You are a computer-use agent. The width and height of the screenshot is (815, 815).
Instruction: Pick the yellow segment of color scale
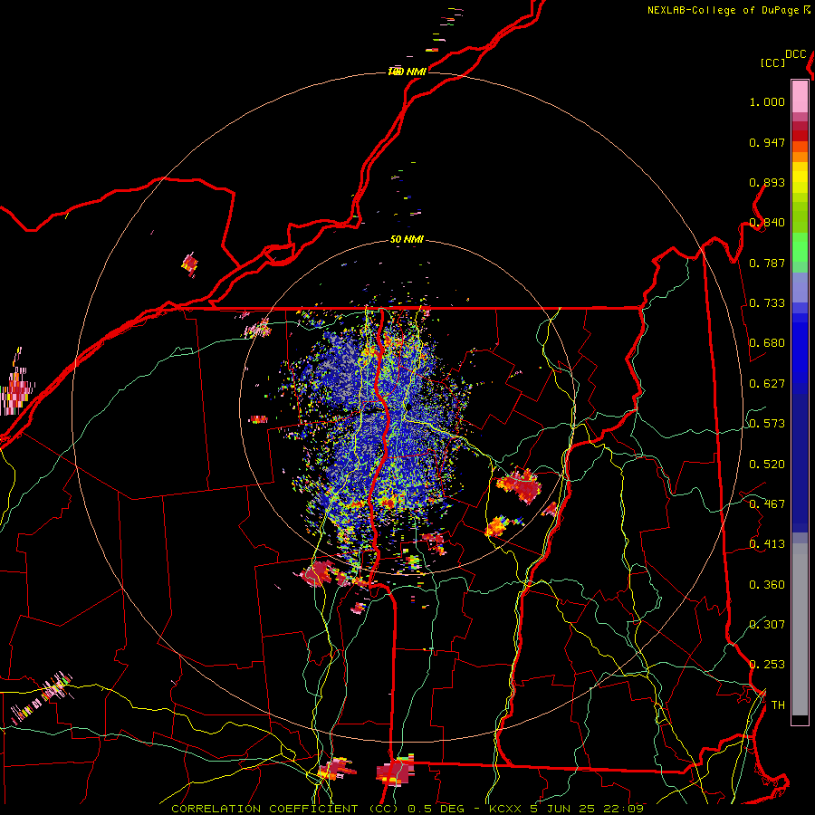point(800,177)
